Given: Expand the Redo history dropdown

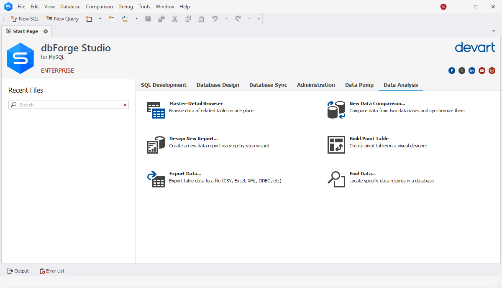Looking at the screenshot, I should click(x=249, y=19).
